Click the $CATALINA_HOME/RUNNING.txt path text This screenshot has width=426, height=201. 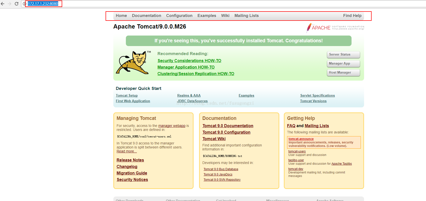[222, 156]
